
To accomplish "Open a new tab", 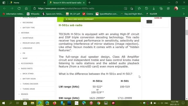I will pyautogui.click(x=89, y=3).
